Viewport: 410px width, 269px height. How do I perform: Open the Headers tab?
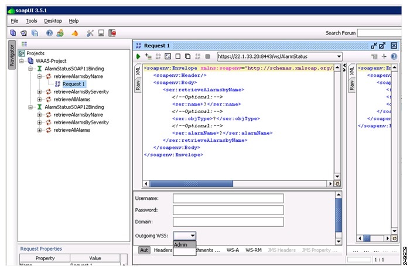point(163,250)
